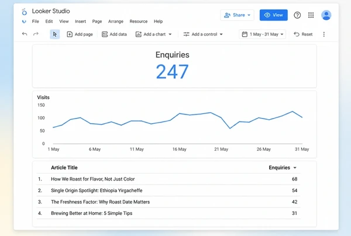Click the 16 May axis label
This screenshot has height=236, width=351.
(x=180, y=149)
